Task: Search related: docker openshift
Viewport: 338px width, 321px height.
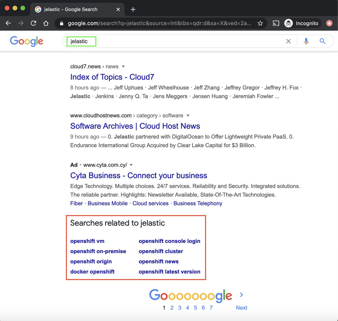Action: pyautogui.click(x=92, y=272)
